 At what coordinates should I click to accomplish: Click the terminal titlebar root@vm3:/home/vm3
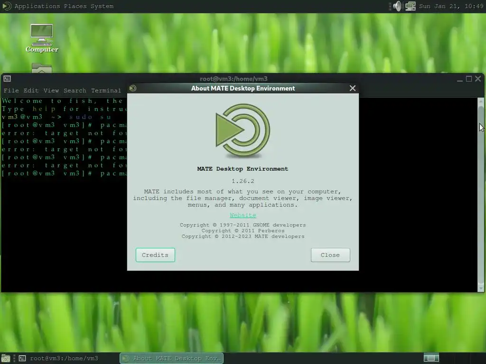point(234,79)
